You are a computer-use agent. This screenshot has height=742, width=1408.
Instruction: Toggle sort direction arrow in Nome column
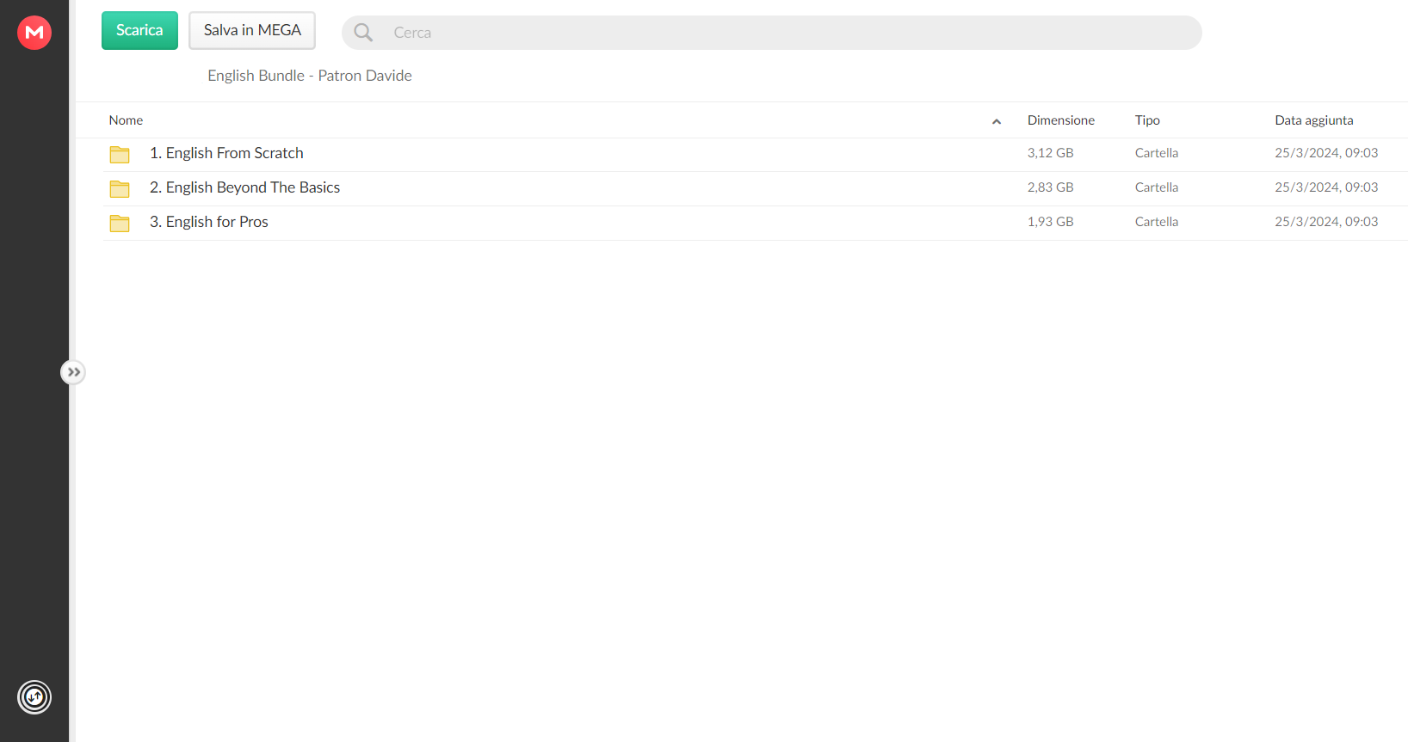click(997, 121)
